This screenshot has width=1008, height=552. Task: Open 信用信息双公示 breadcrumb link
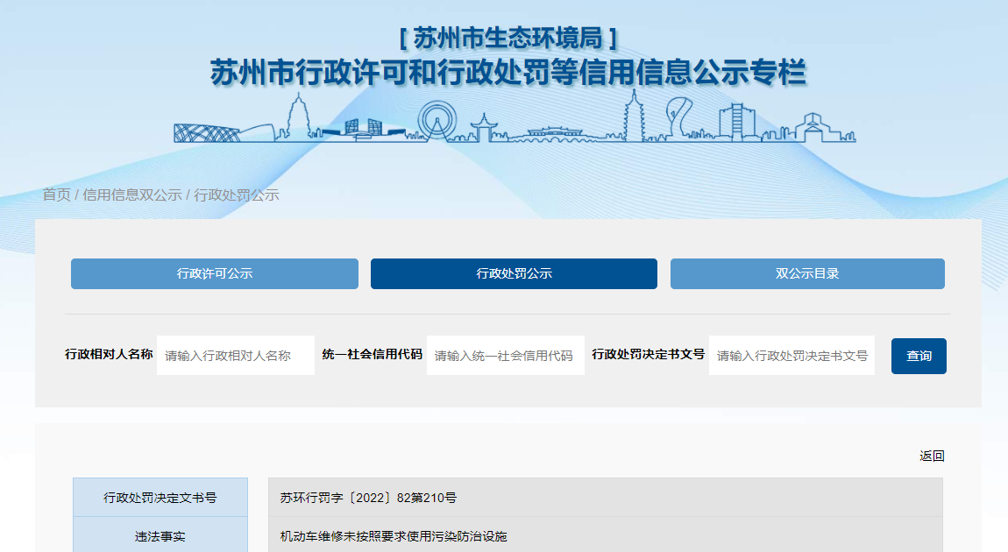[x=132, y=195]
